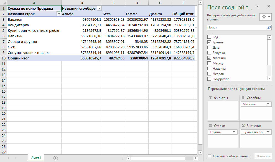Image resolution: width=275 pixels, height=162 pixels.
Task: Add a new sheet with plus icon
Action: pos(56,158)
